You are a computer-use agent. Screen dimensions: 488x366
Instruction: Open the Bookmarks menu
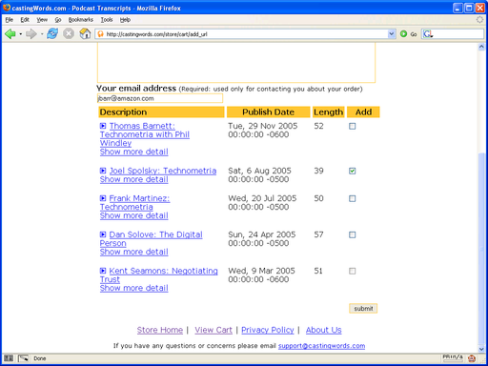(x=81, y=20)
